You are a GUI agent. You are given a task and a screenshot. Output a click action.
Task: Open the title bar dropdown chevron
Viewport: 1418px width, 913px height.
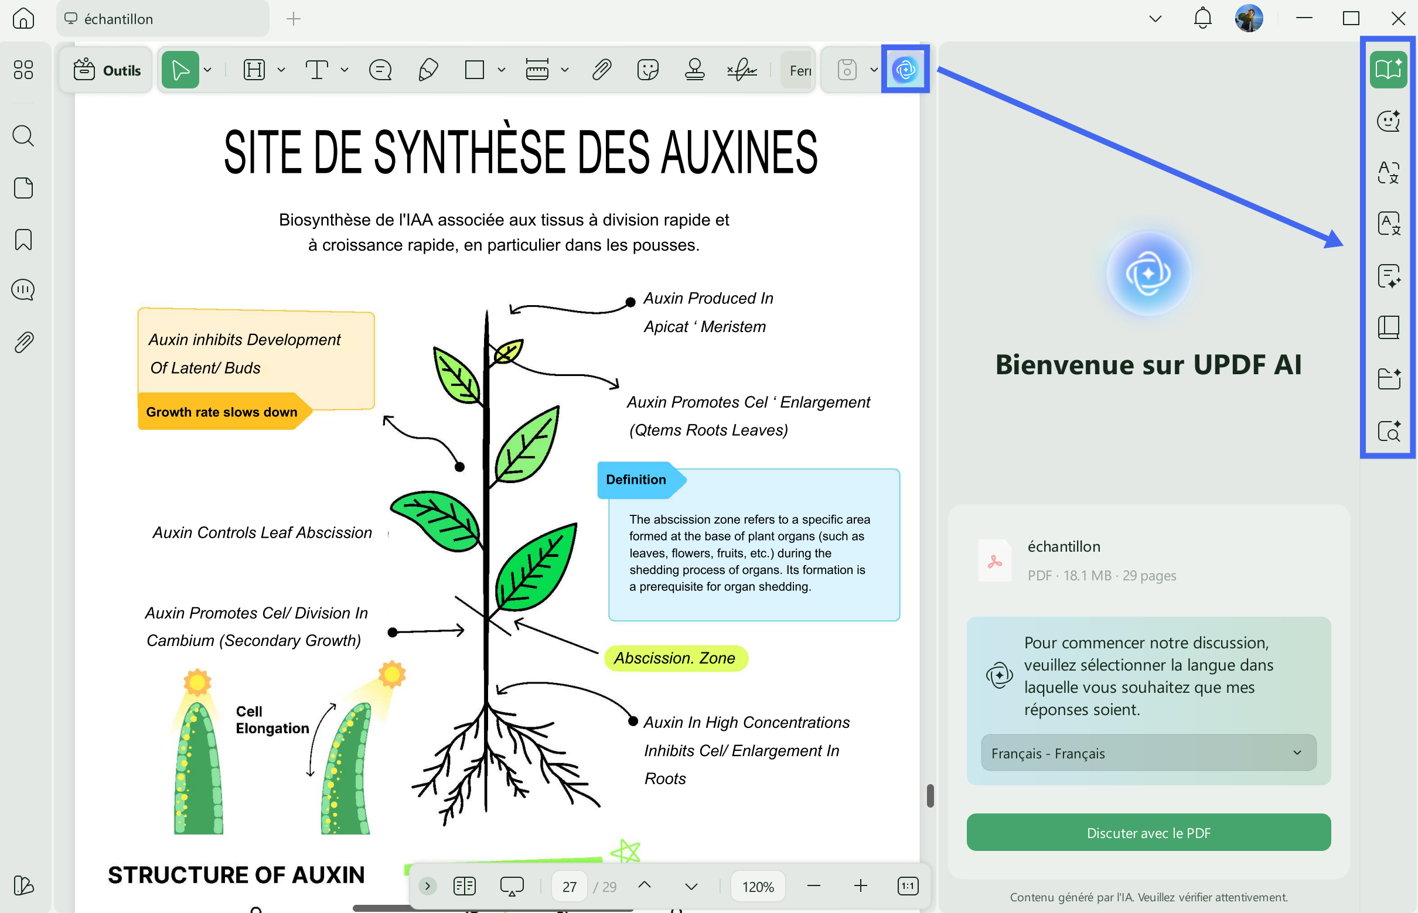pyautogui.click(x=1155, y=19)
